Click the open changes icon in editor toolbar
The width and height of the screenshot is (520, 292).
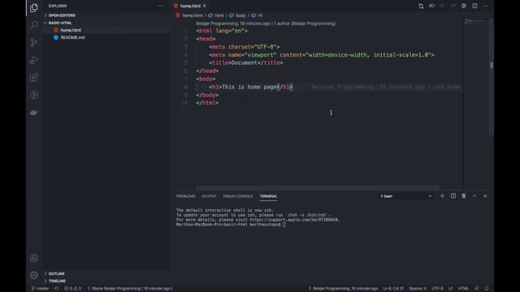(x=421, y=6)
